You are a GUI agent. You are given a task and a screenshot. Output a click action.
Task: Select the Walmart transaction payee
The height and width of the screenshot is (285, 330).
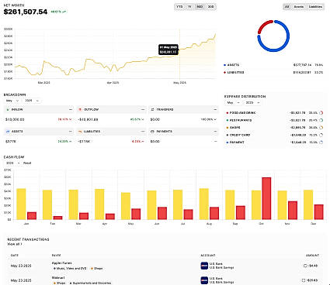coord(58,278)
